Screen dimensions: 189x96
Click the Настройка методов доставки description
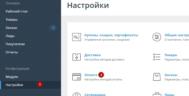(104, 59)
